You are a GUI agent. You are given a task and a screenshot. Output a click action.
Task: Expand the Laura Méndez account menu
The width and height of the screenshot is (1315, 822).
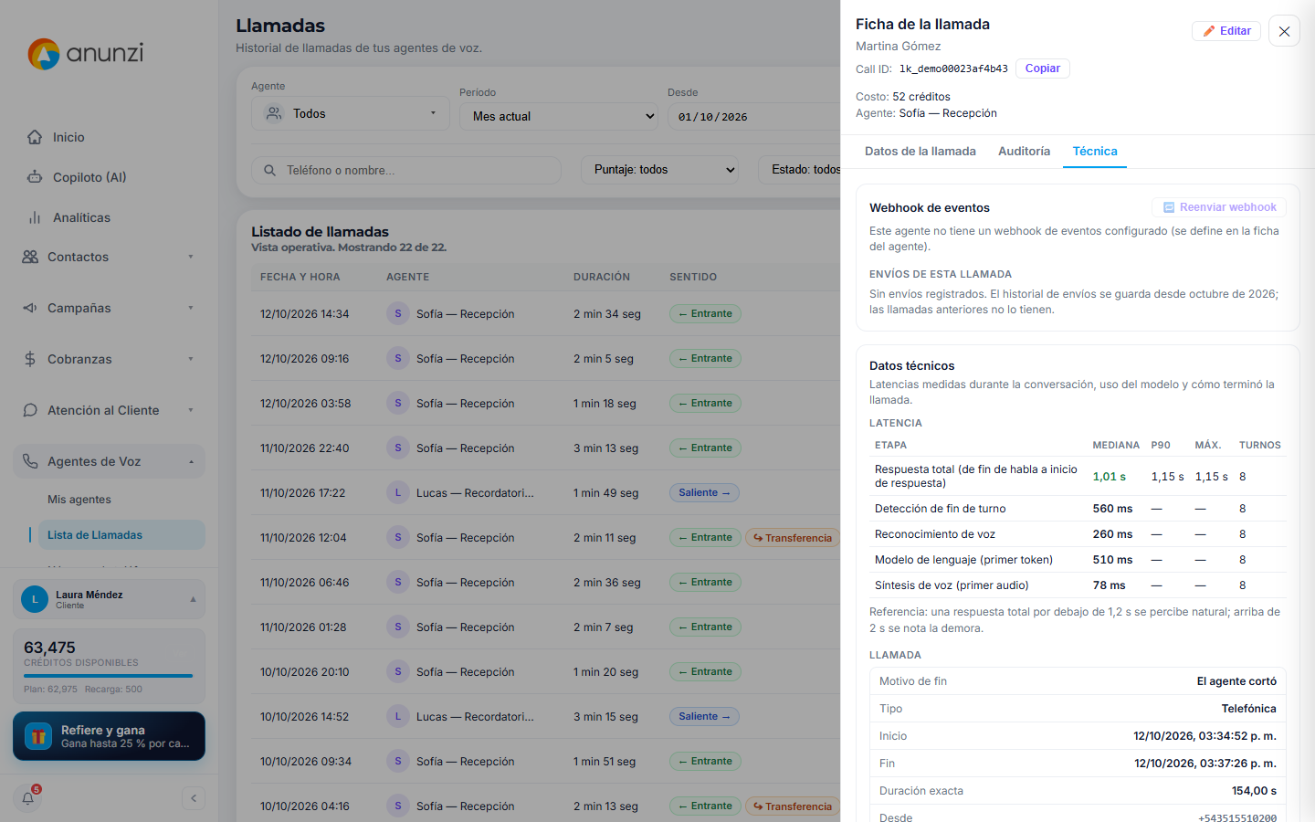[193, 600]
